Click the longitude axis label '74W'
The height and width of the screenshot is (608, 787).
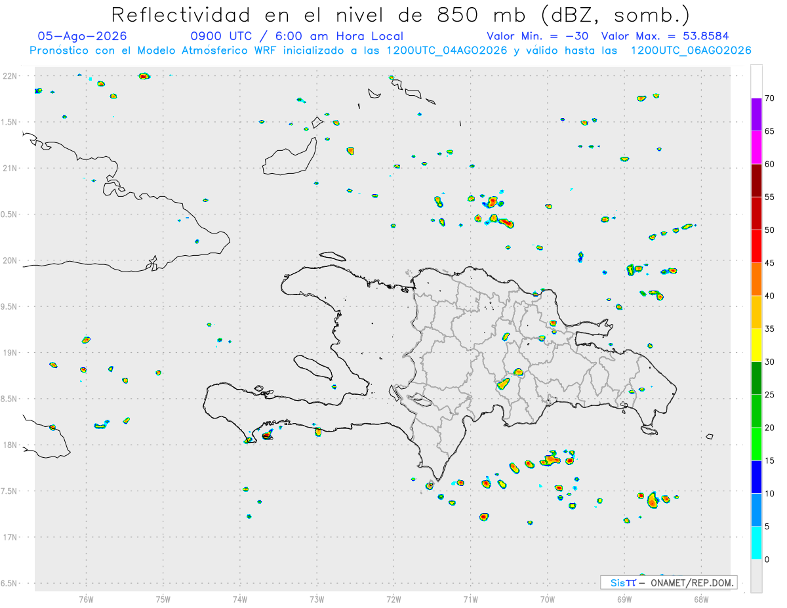click(x=240, y=599)
